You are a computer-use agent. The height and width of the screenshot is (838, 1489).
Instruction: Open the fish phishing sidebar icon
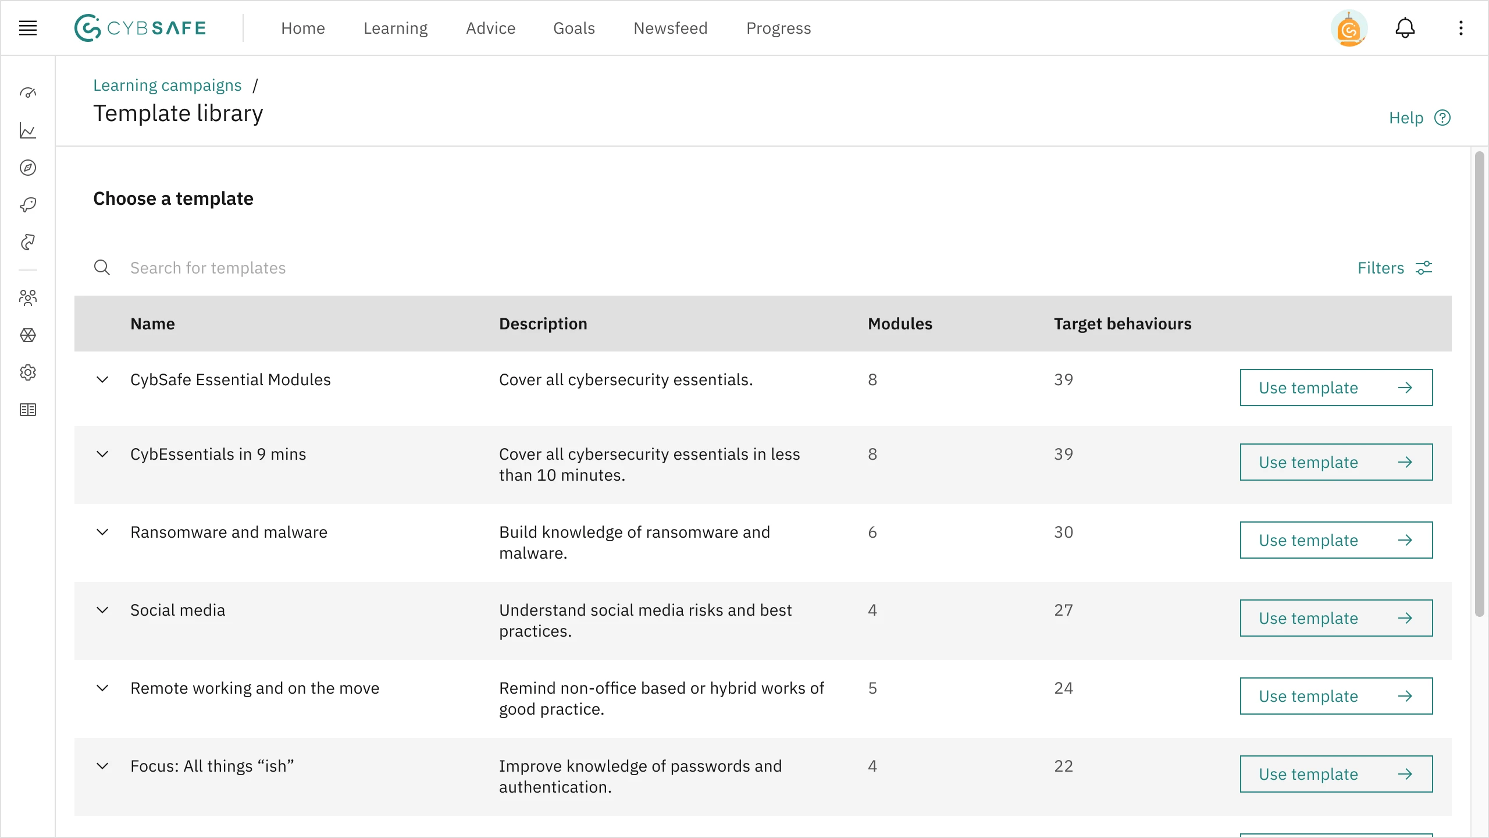point(28,205)
